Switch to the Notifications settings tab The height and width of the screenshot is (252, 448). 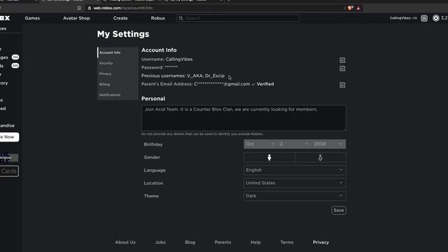point(118,95)
